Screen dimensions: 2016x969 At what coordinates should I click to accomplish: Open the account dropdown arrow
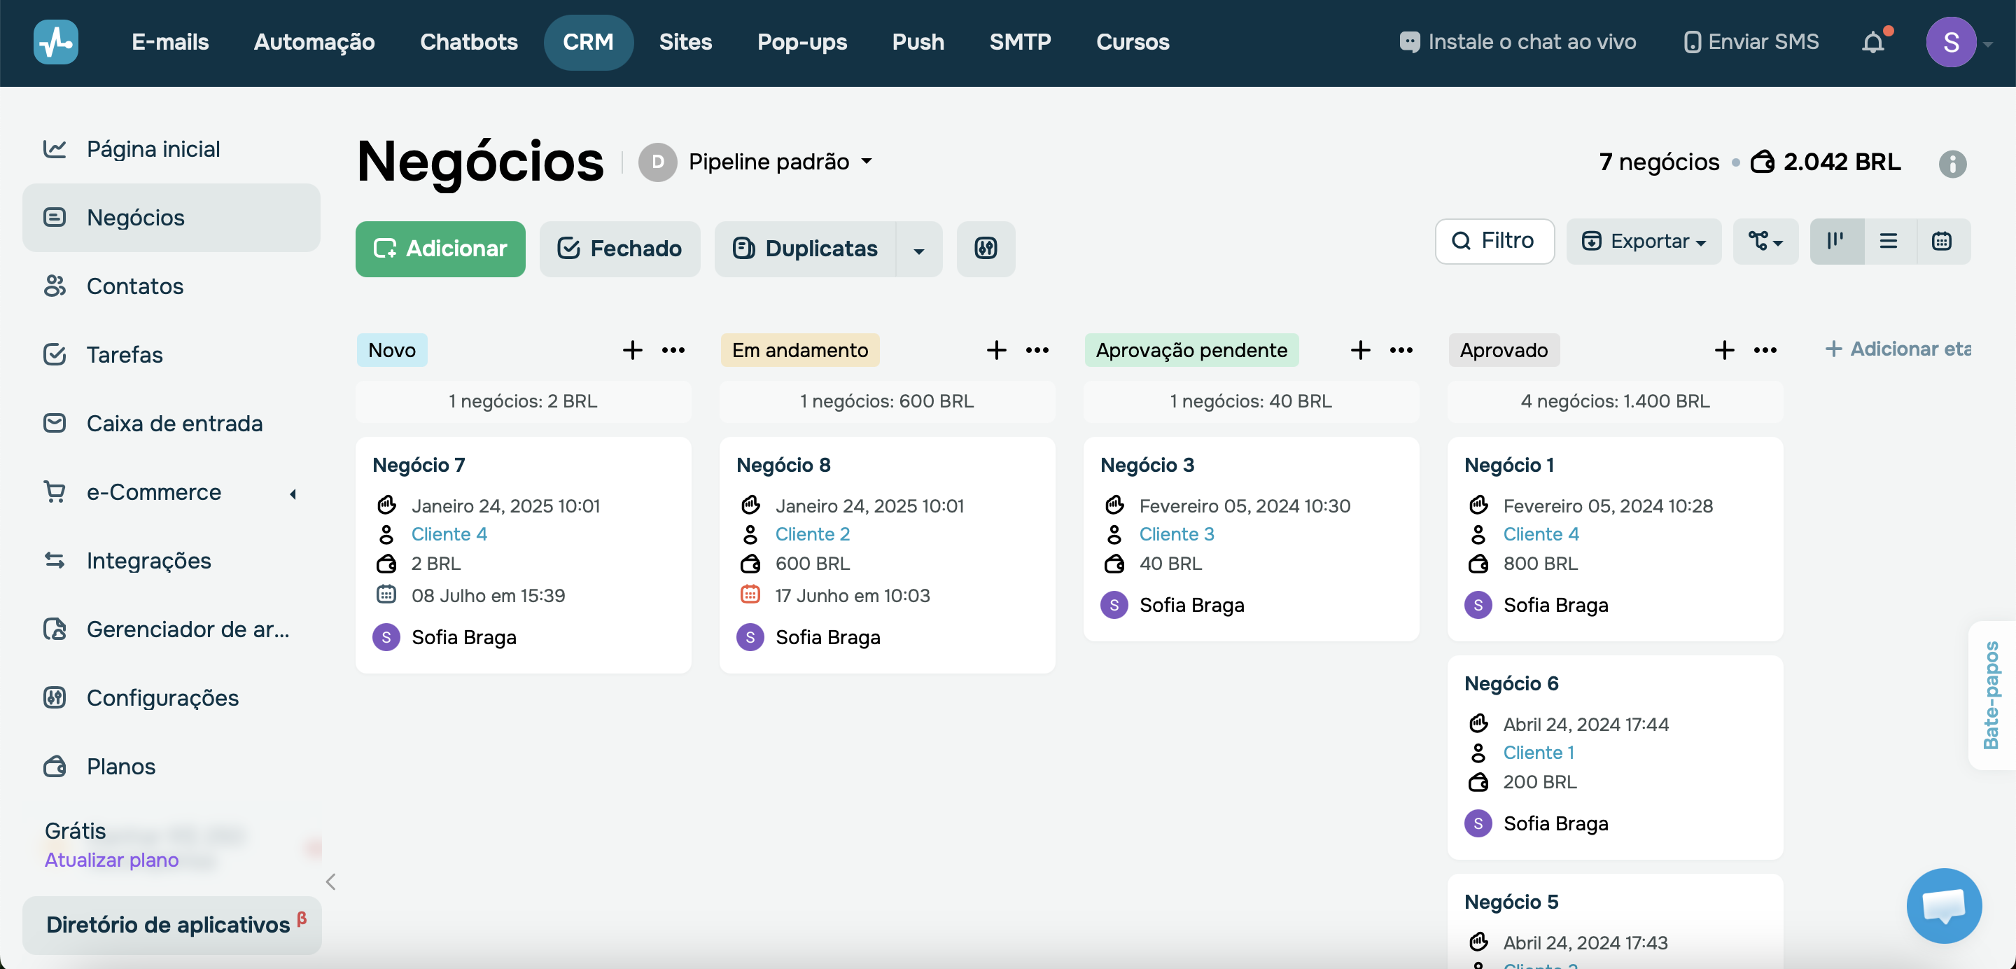[1988, 45]
